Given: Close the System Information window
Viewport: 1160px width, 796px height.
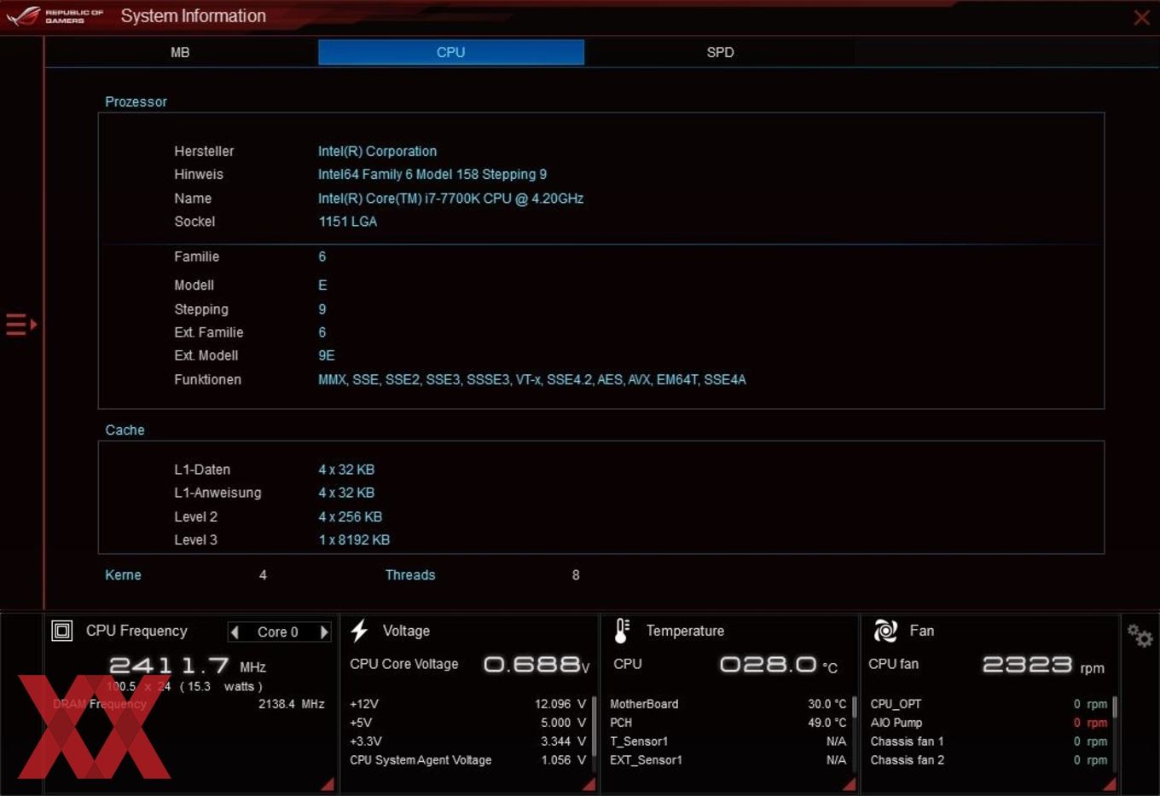Looking at the screenshot, I should [1141, 17].
